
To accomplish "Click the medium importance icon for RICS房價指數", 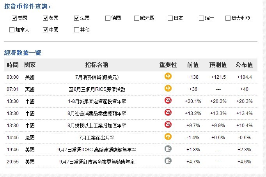I will pos(168,89).
